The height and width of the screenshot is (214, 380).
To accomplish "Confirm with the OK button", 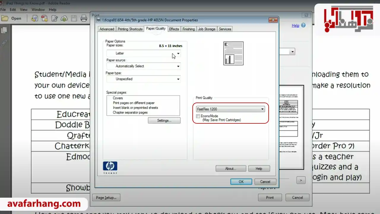I will pyautogui.click(x=241, y=182).
